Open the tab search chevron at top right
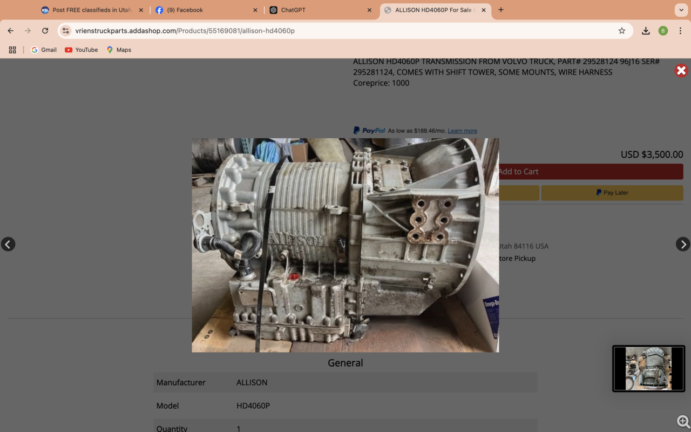This screenshot has width=691, height=432. point(681,10)
